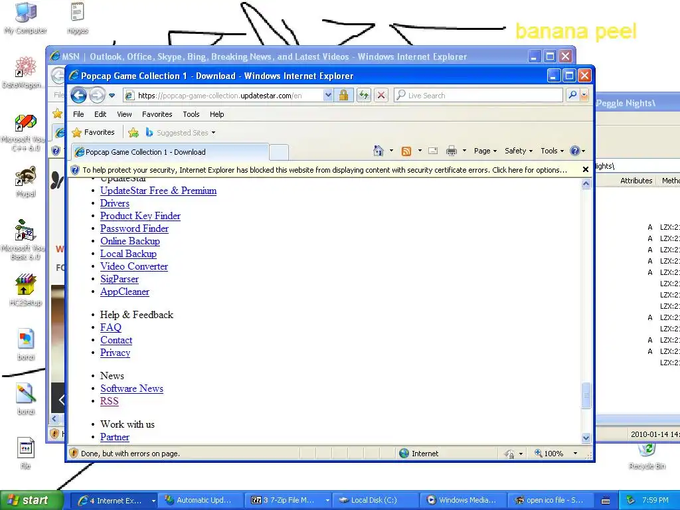This screenshot has height=510, width=680.
Task: Click the Forward navigation arrow
Action: (98, 95)
